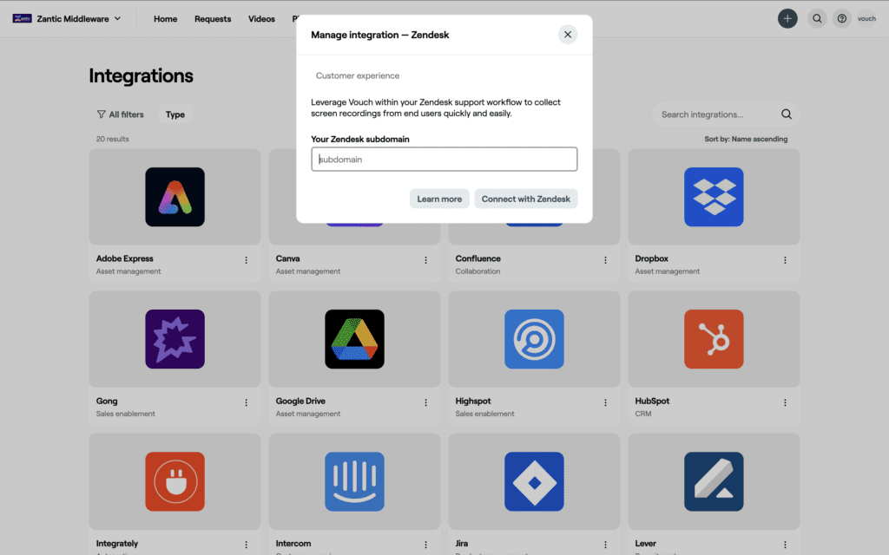Click the Confluence card title
The image size is (889, 555).
coord(478,258)
